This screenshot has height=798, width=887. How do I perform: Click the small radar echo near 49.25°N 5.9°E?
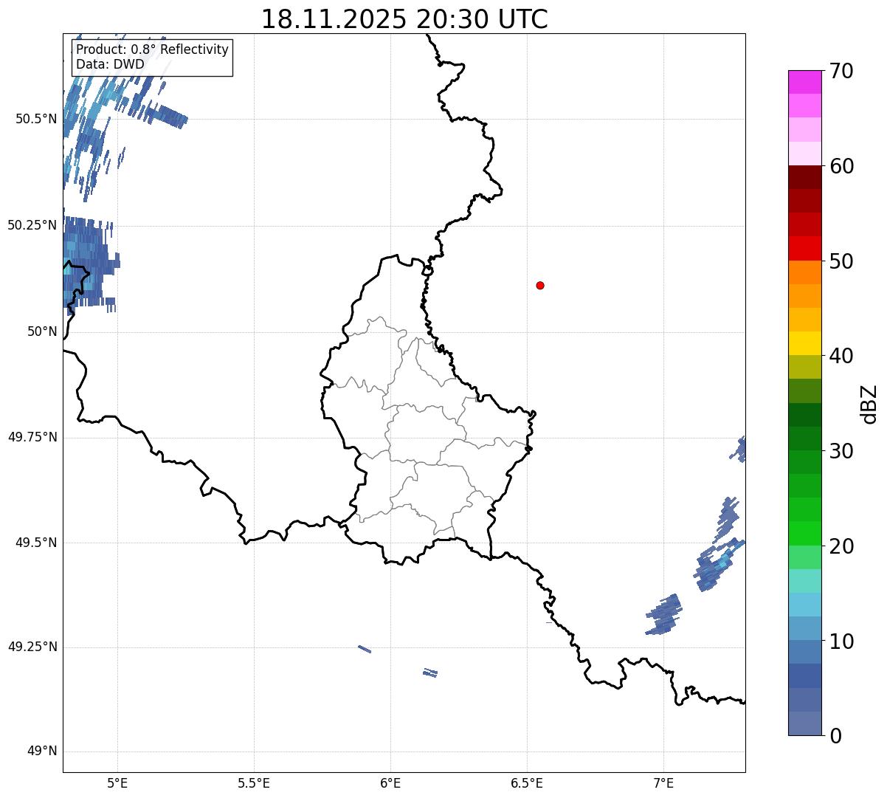coord(365,649)
